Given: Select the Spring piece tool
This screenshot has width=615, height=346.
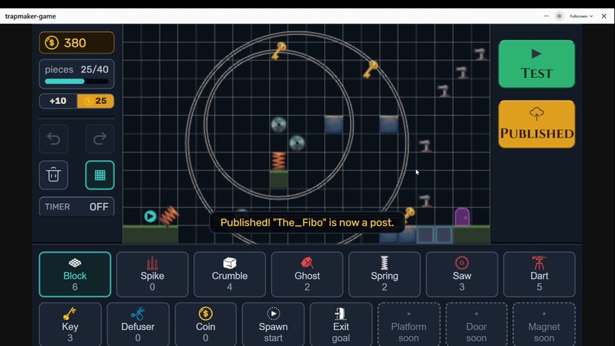Looking at the screenshot, I should [x=385, y=274].
